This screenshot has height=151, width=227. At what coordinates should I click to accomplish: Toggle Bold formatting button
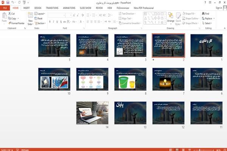[x=50, y=22]
